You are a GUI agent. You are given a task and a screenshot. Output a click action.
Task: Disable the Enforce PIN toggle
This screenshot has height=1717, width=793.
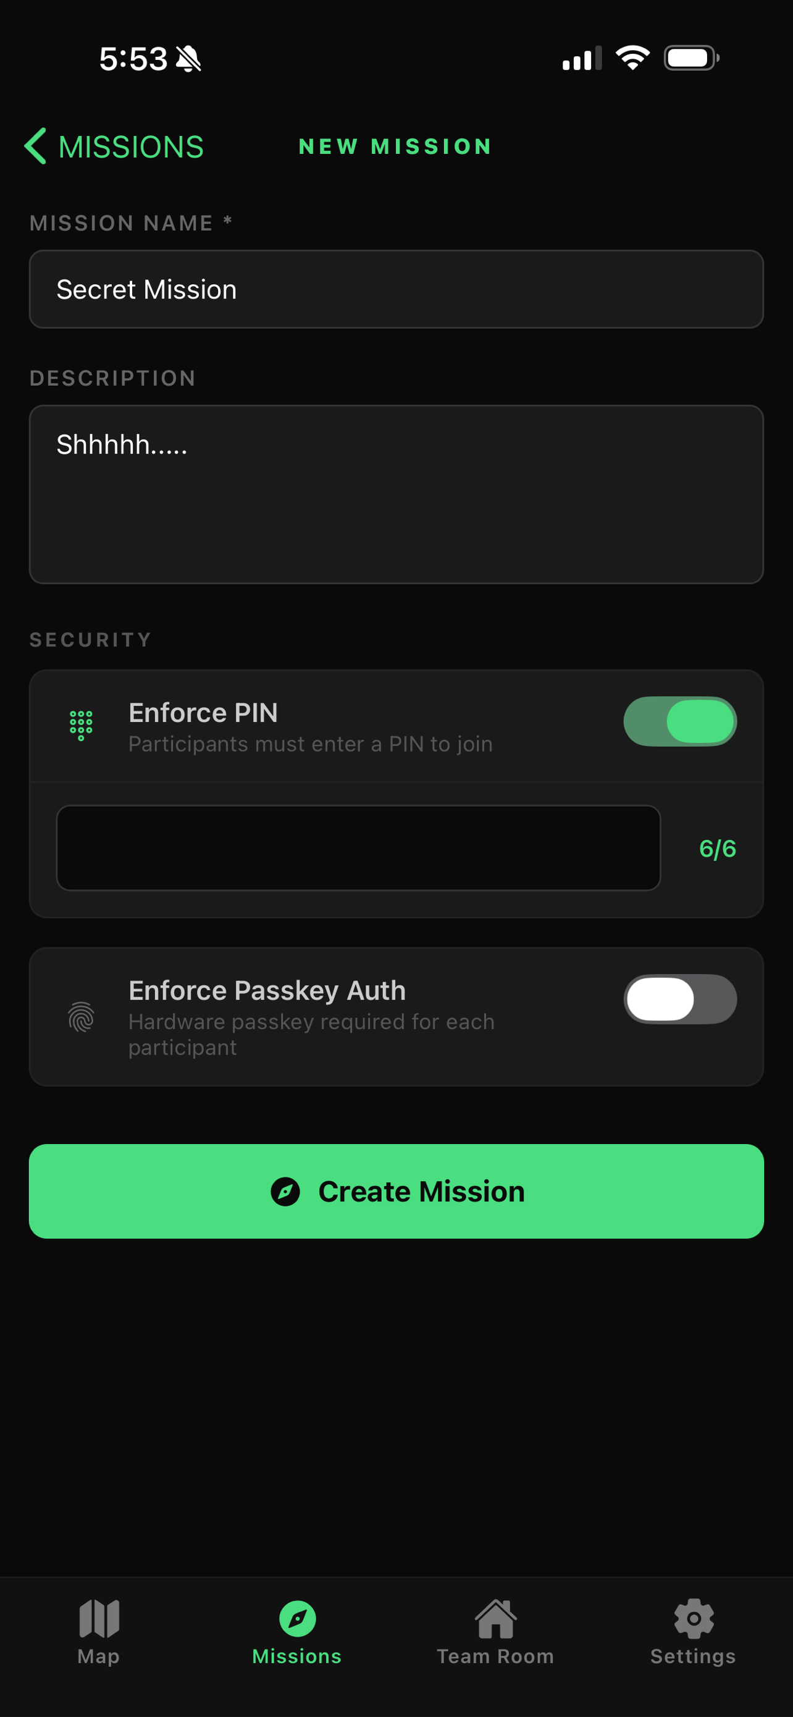680,721
